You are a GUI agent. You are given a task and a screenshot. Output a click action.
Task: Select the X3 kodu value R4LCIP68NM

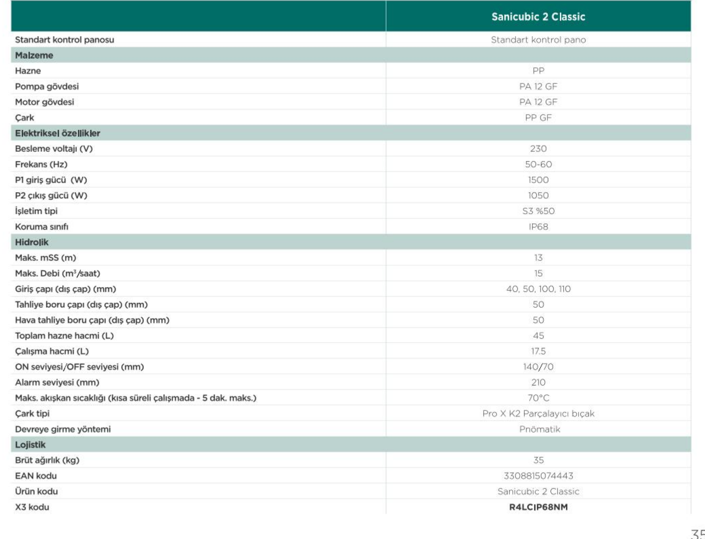click(x=538, y=507)
